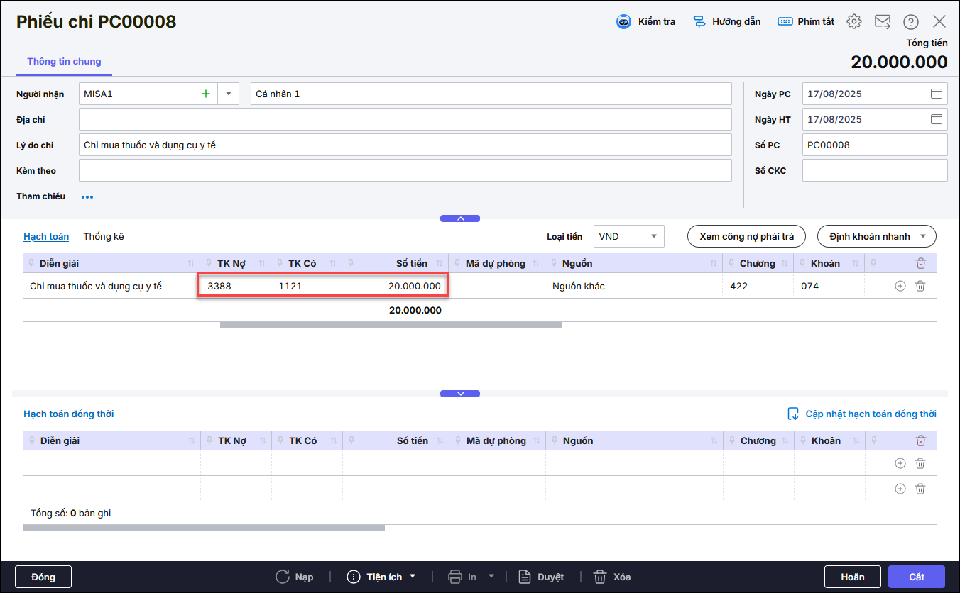Click the Cất save button
Viewport: 960px width, 593px height.
pos(916,577)
